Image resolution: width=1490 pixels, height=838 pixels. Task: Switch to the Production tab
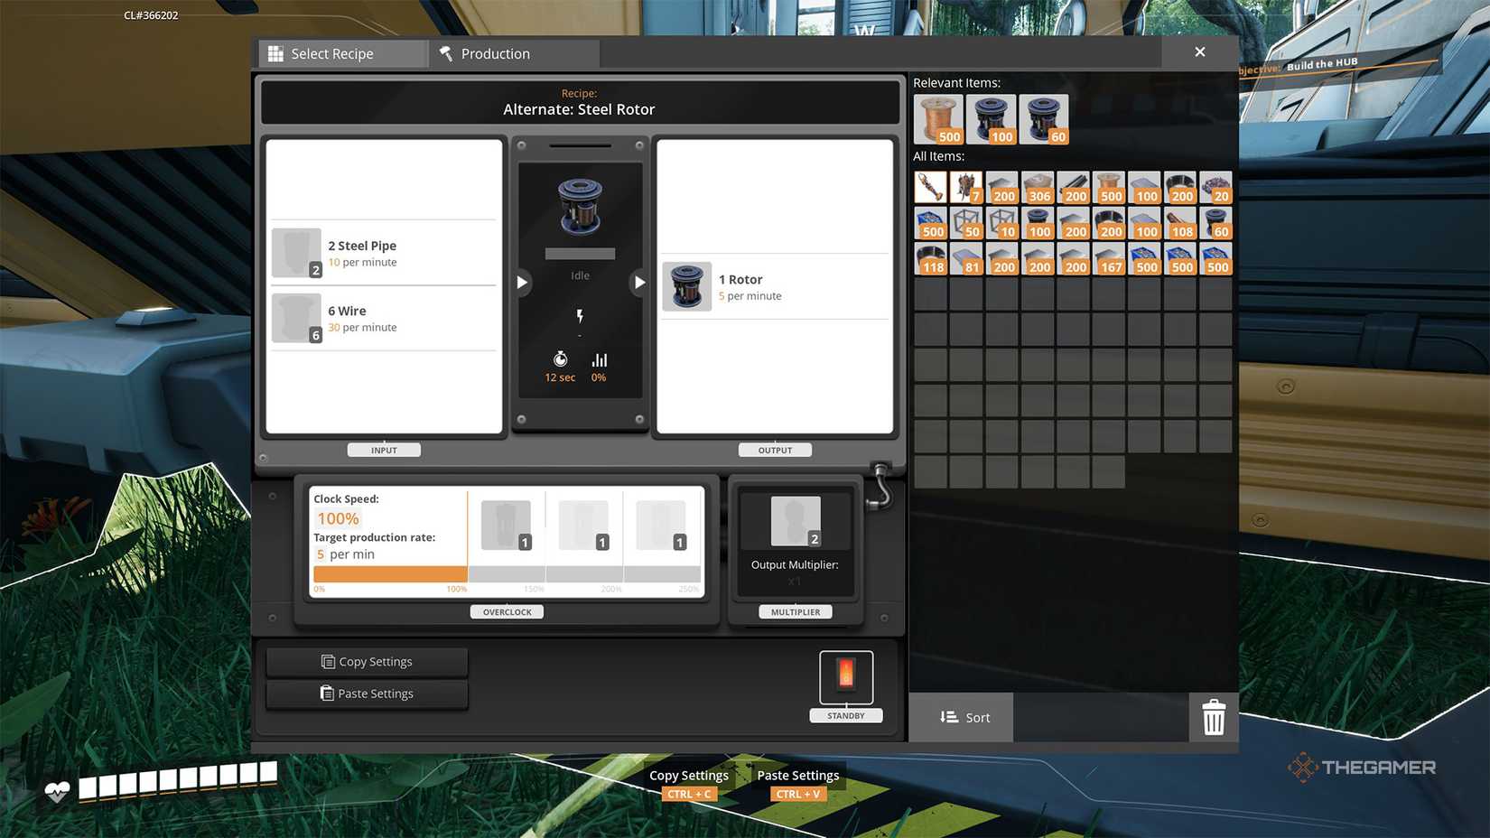[x=515, y=54]
